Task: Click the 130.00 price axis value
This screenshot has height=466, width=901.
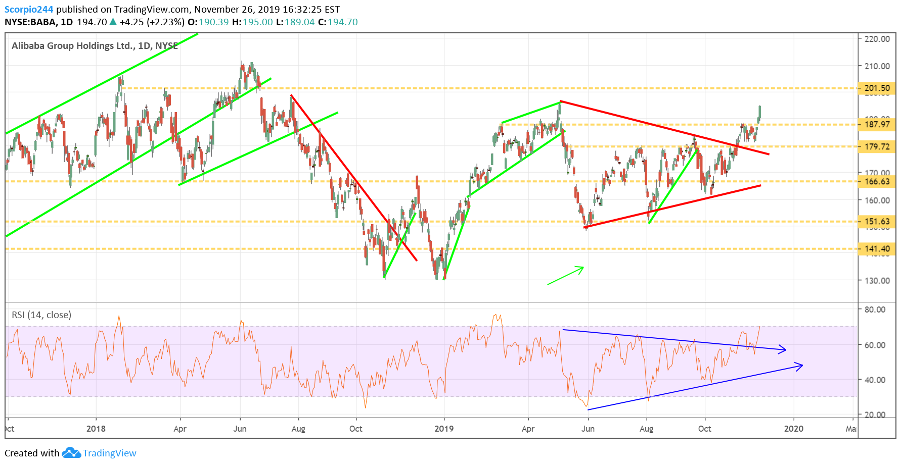Action: tap(877, 281)
